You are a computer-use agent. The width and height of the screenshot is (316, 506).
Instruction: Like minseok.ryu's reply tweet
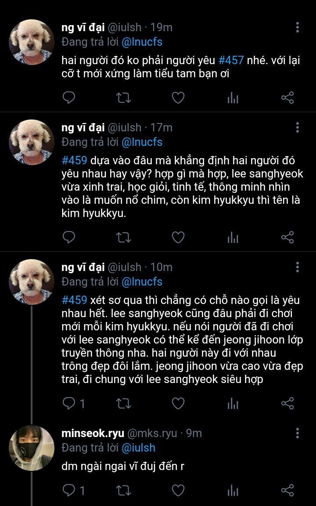pos(178,491)
